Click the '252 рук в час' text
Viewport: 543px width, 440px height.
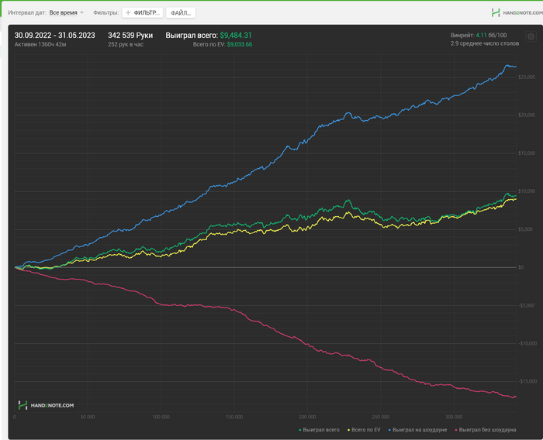[126, 44]
